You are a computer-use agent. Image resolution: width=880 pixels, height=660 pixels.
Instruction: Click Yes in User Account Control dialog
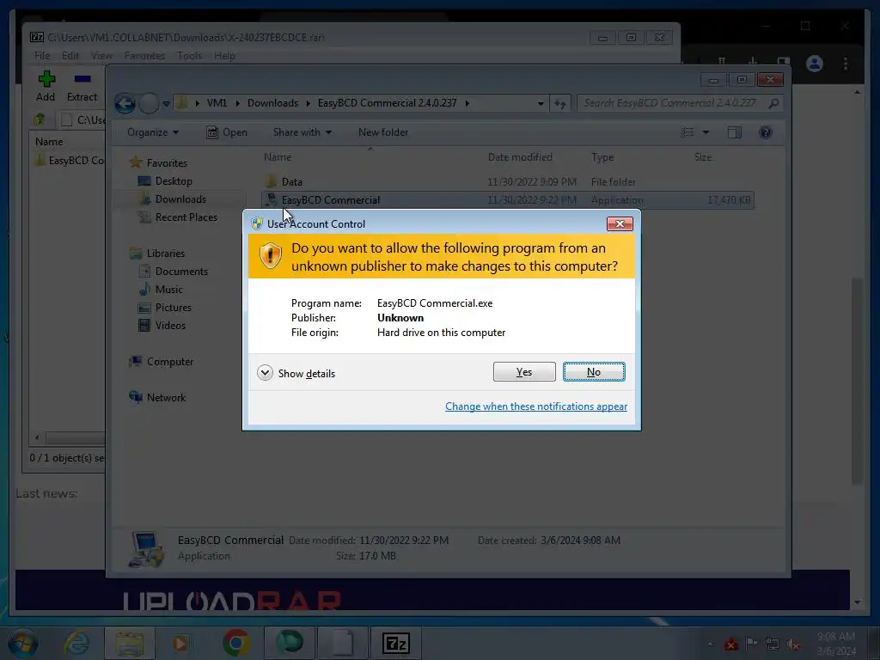point(523,372)
